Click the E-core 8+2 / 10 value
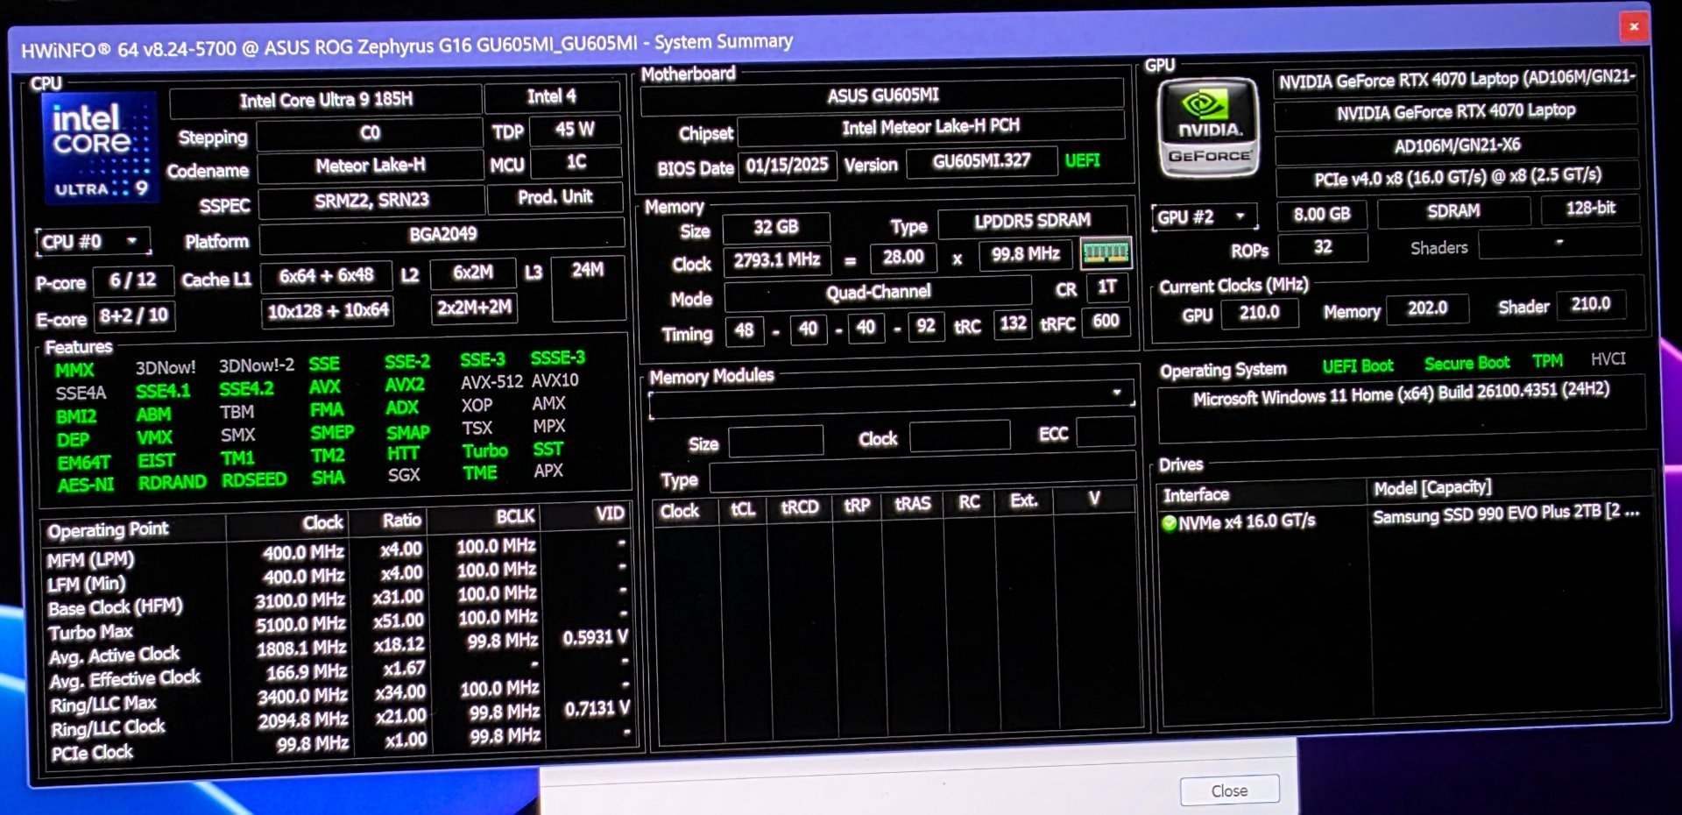This screenshot has width=1682, height=815. click(134, 315)
